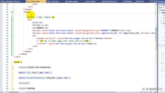Collapse the Fields and Properties region
Image resolution: width=165 pixels, height=93 pixels.
coord(13,67)
